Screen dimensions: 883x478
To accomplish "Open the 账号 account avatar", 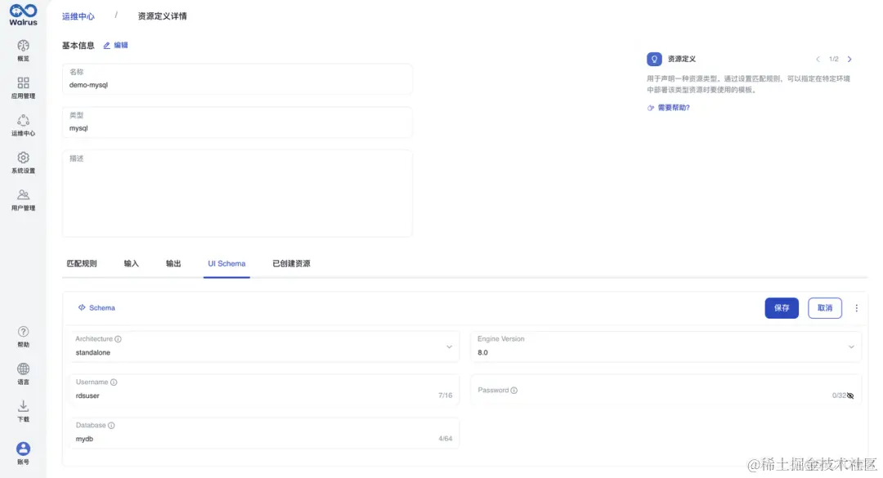I will point(23,449).
